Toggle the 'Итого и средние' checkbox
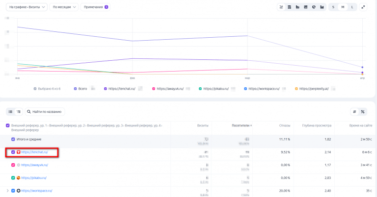The image size is (377, 197). coord(13,139)
